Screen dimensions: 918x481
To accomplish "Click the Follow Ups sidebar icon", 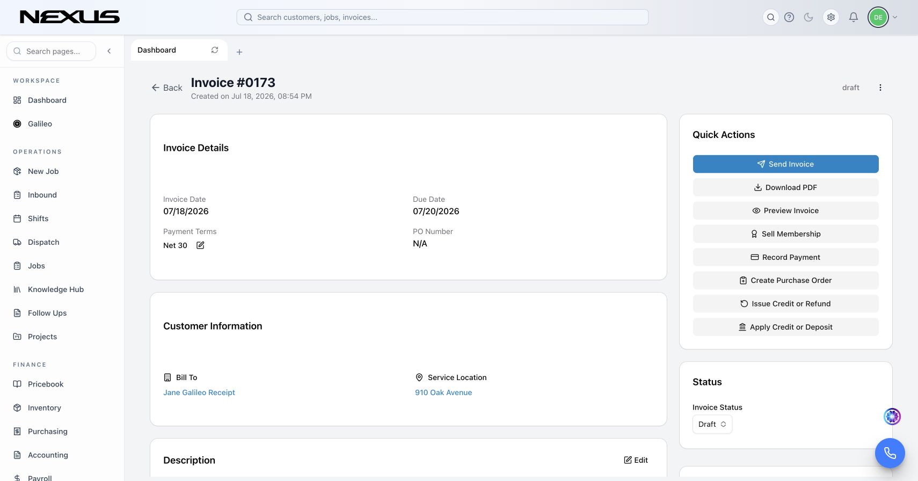I will [x=17, y=313].
